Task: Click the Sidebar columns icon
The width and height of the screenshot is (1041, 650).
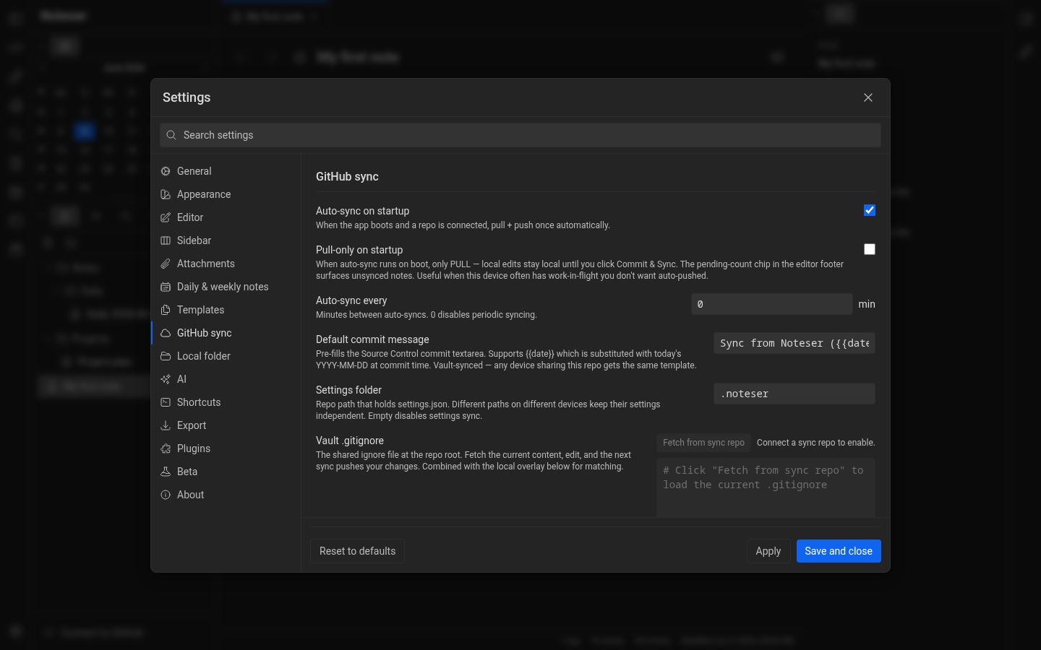Action: tap(166, 240)
